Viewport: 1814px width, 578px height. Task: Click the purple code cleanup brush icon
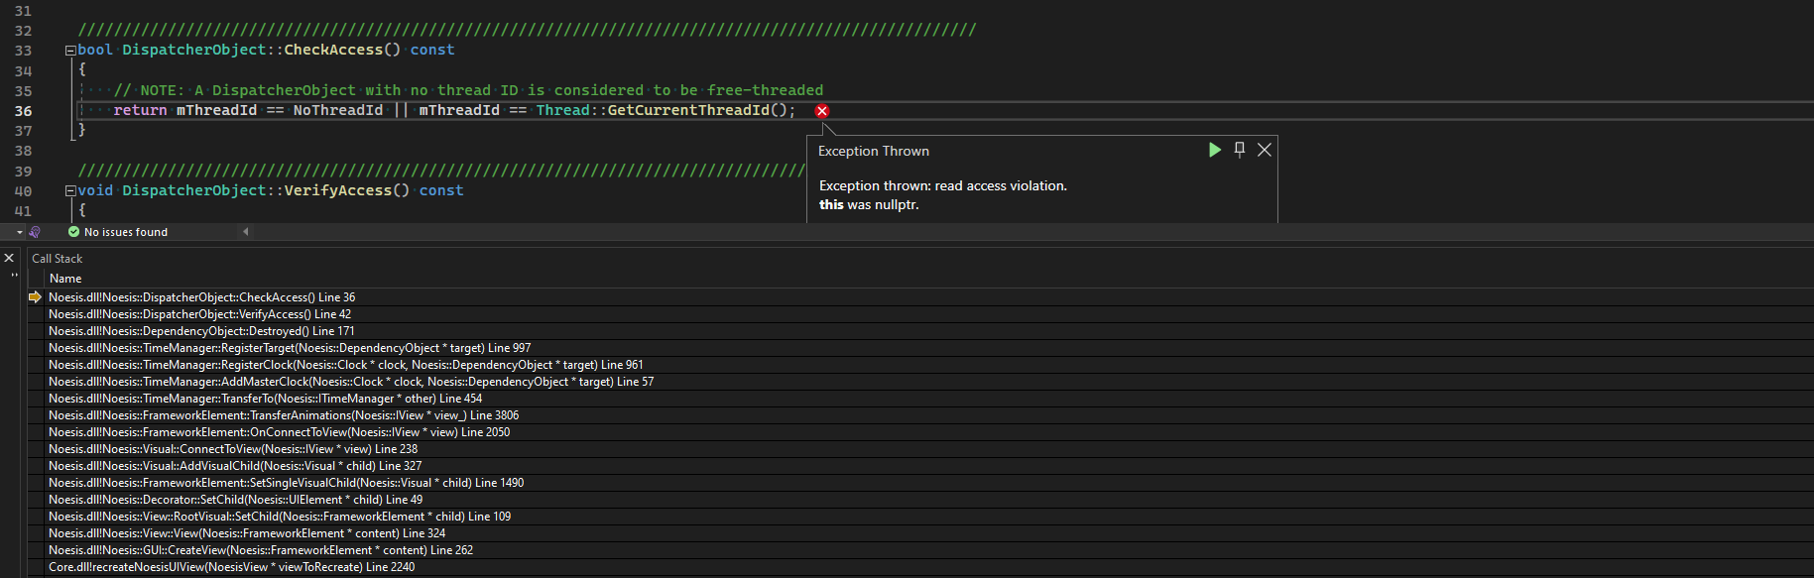35,232
